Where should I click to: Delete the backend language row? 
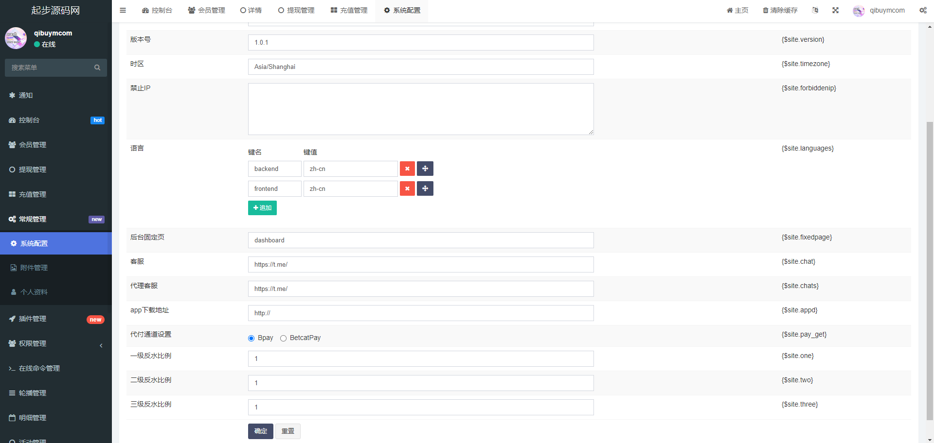point(407,169)
